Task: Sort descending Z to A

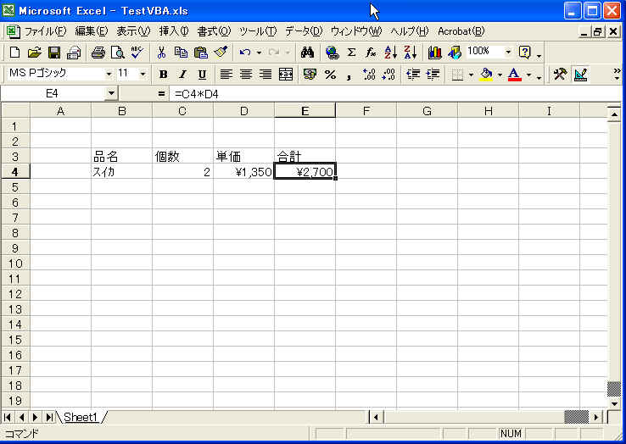Action: 410,53
